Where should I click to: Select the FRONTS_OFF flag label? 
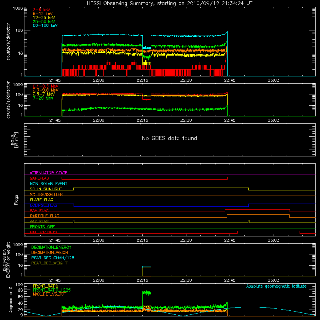tap(42, 226)
